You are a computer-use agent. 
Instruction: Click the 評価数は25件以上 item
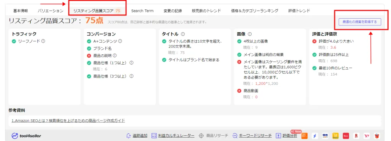(x=334, y=55)
